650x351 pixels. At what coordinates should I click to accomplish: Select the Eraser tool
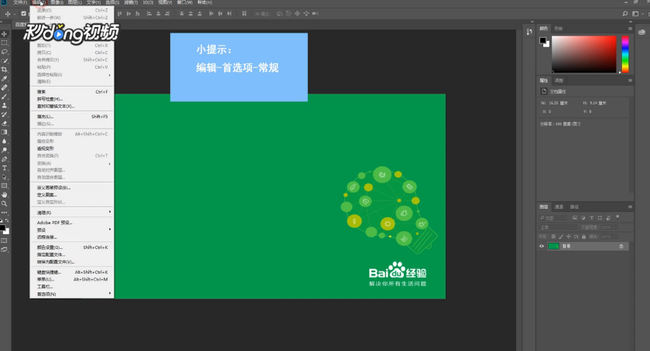pyautogui.click(x=5, y=124)
